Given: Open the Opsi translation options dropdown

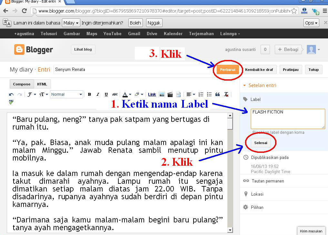Looking at the screenshot, I should click(311, 23).
